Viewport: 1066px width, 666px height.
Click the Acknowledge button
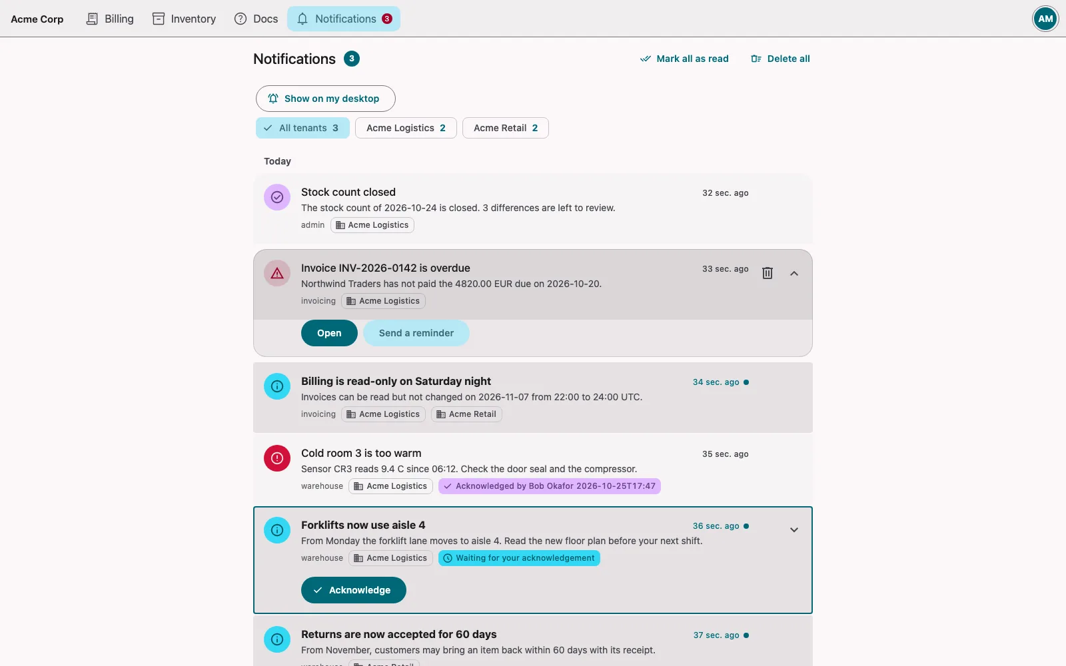point(354,590)
